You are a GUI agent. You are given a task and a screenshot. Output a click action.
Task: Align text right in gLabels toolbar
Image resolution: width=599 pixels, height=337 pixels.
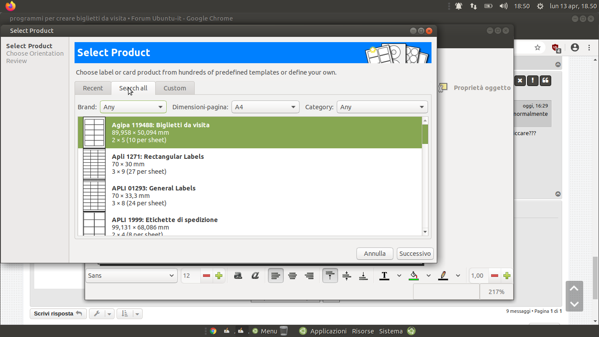(309, 276)
